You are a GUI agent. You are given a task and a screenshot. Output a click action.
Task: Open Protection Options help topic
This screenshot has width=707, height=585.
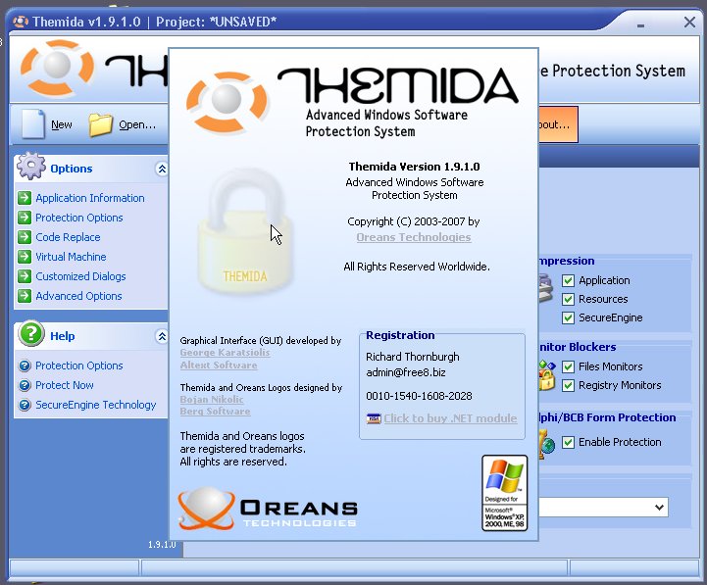click(79, 366)
